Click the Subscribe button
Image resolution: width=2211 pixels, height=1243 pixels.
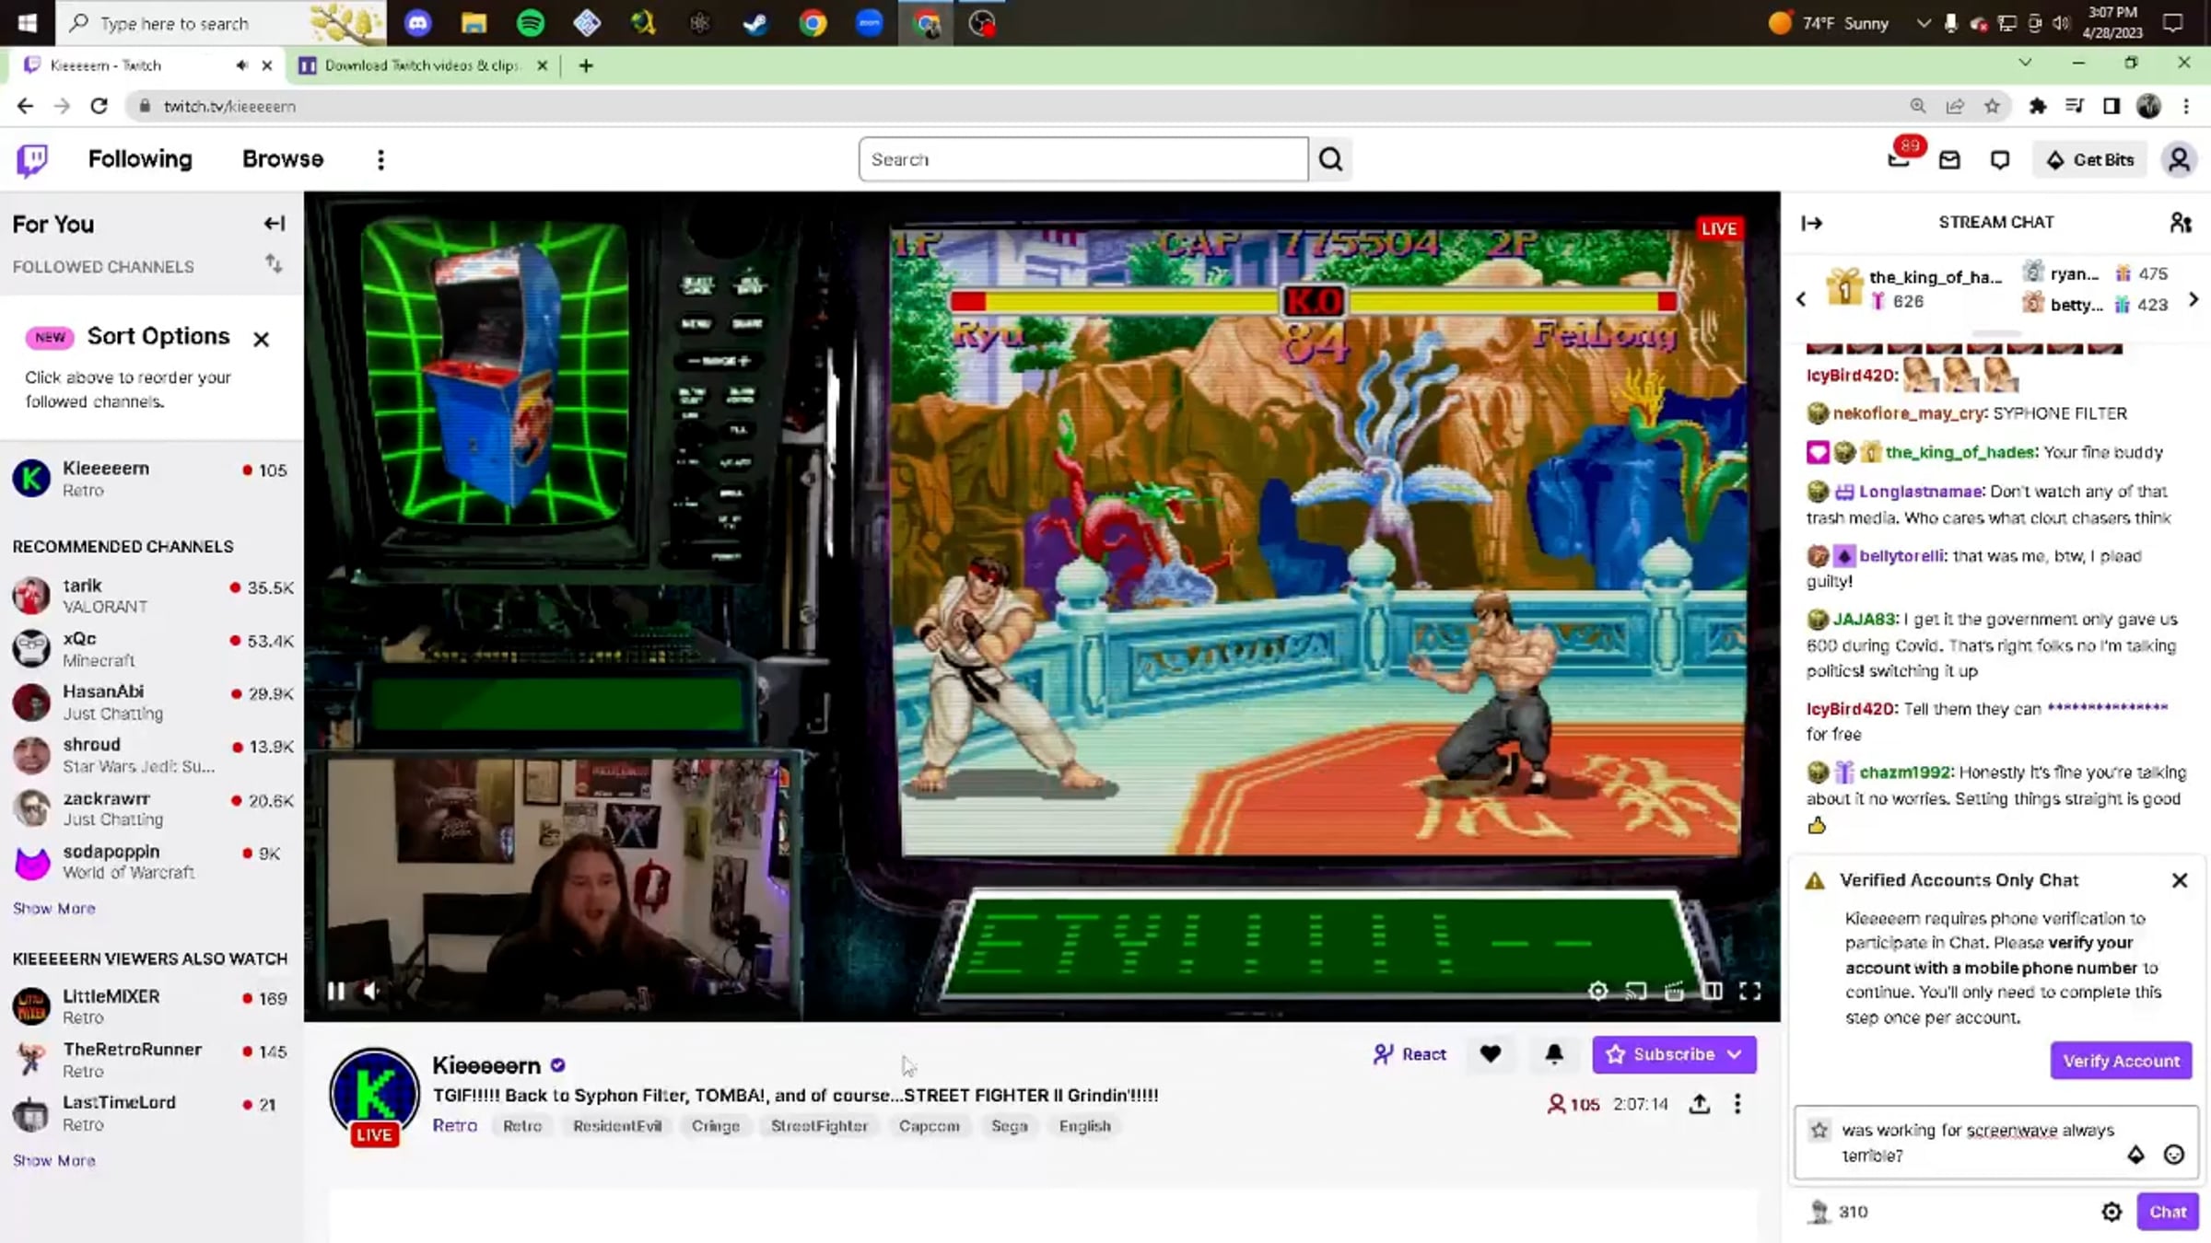1674,1054
